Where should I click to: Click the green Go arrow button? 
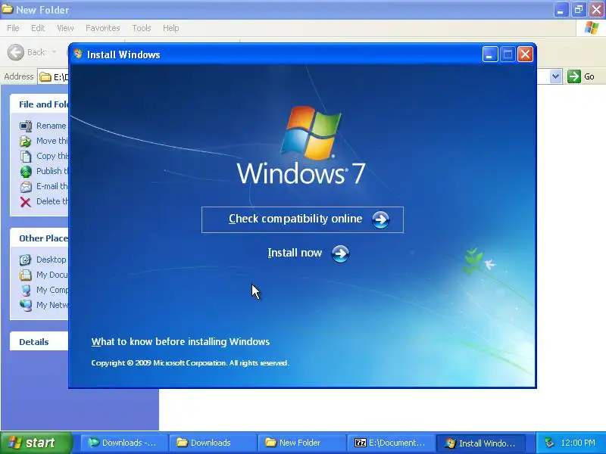(574, 76)
